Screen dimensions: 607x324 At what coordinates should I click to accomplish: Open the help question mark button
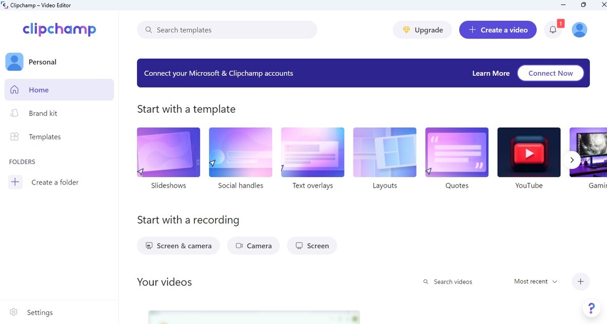591,307
